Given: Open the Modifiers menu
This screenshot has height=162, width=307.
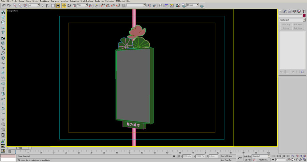Looking at the screenshot, I should 44,1.
